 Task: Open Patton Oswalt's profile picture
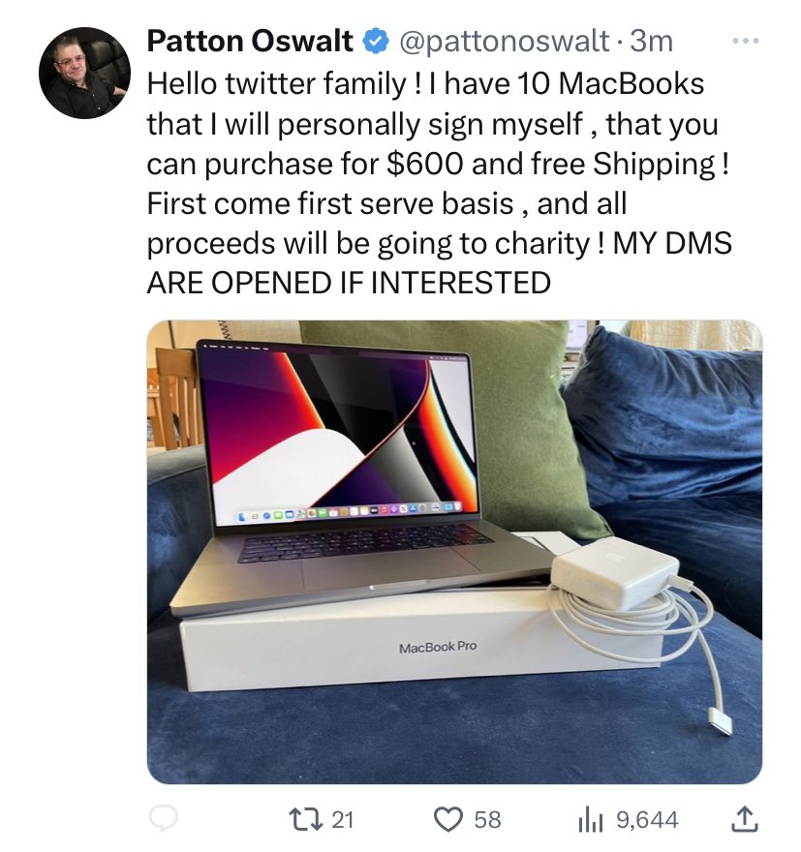click(x=85, y=73)
